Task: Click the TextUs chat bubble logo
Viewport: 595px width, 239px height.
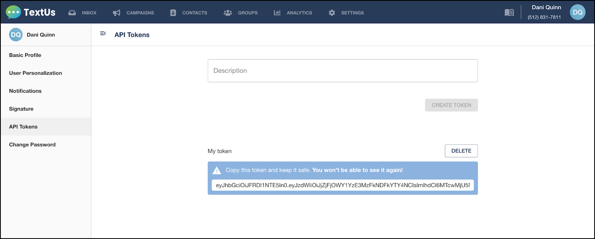Action: pyautogui.click(x=13, y=12)
